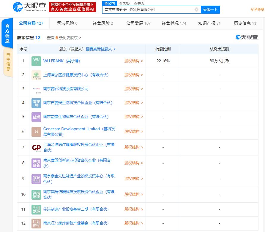Clear the search box with X icon
265x232 pixels.
click(196, 9)
